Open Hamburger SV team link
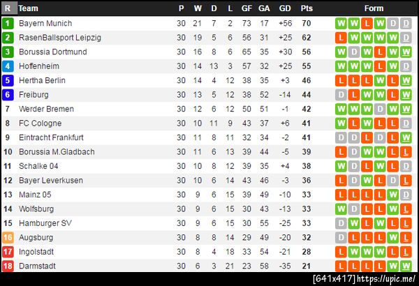Image resolution: width=419 pixels, height=286 pixels. (45, 223)
